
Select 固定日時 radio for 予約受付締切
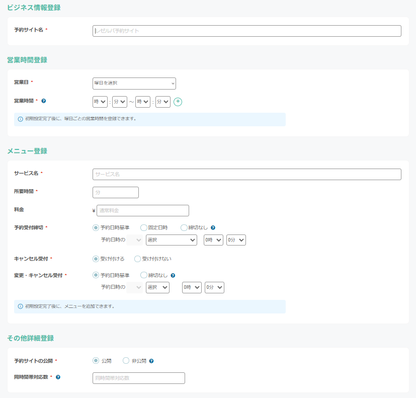click(144, 227)
